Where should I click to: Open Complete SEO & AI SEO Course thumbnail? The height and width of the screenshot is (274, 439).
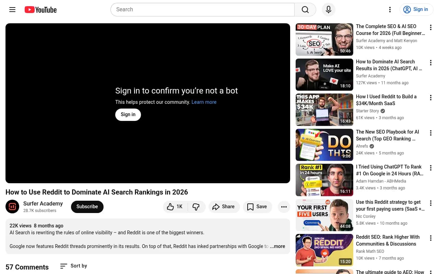tap(324, 39)
